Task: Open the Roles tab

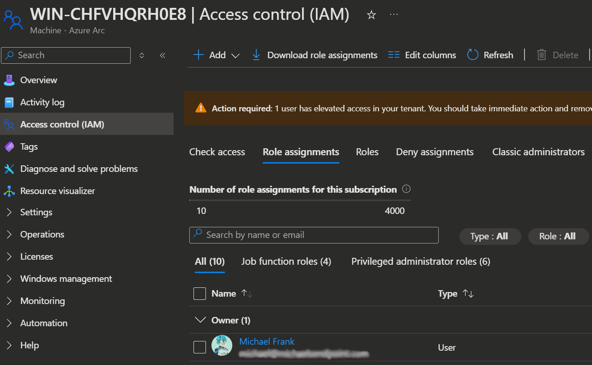Action: click(367, 152)
